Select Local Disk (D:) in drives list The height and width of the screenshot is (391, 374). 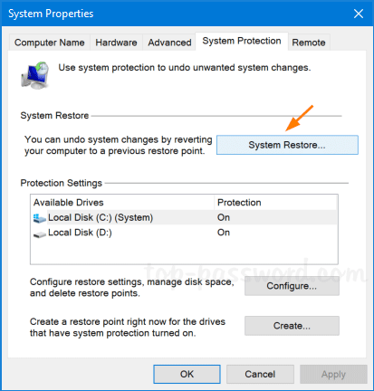pos(184,233)
